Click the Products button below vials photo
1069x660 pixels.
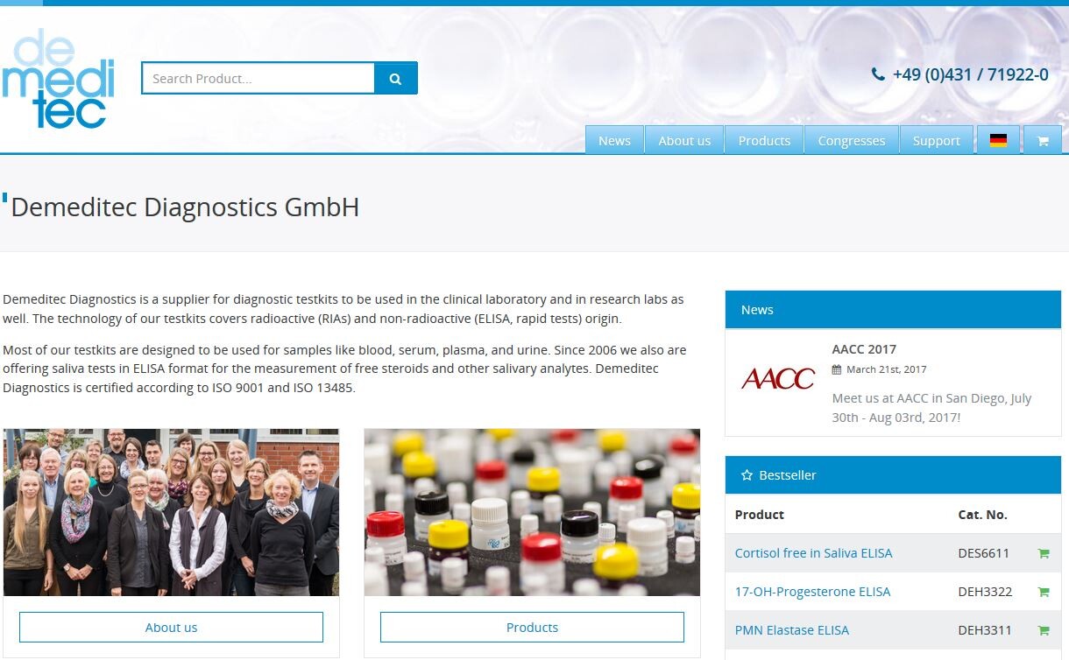[532, 628]
